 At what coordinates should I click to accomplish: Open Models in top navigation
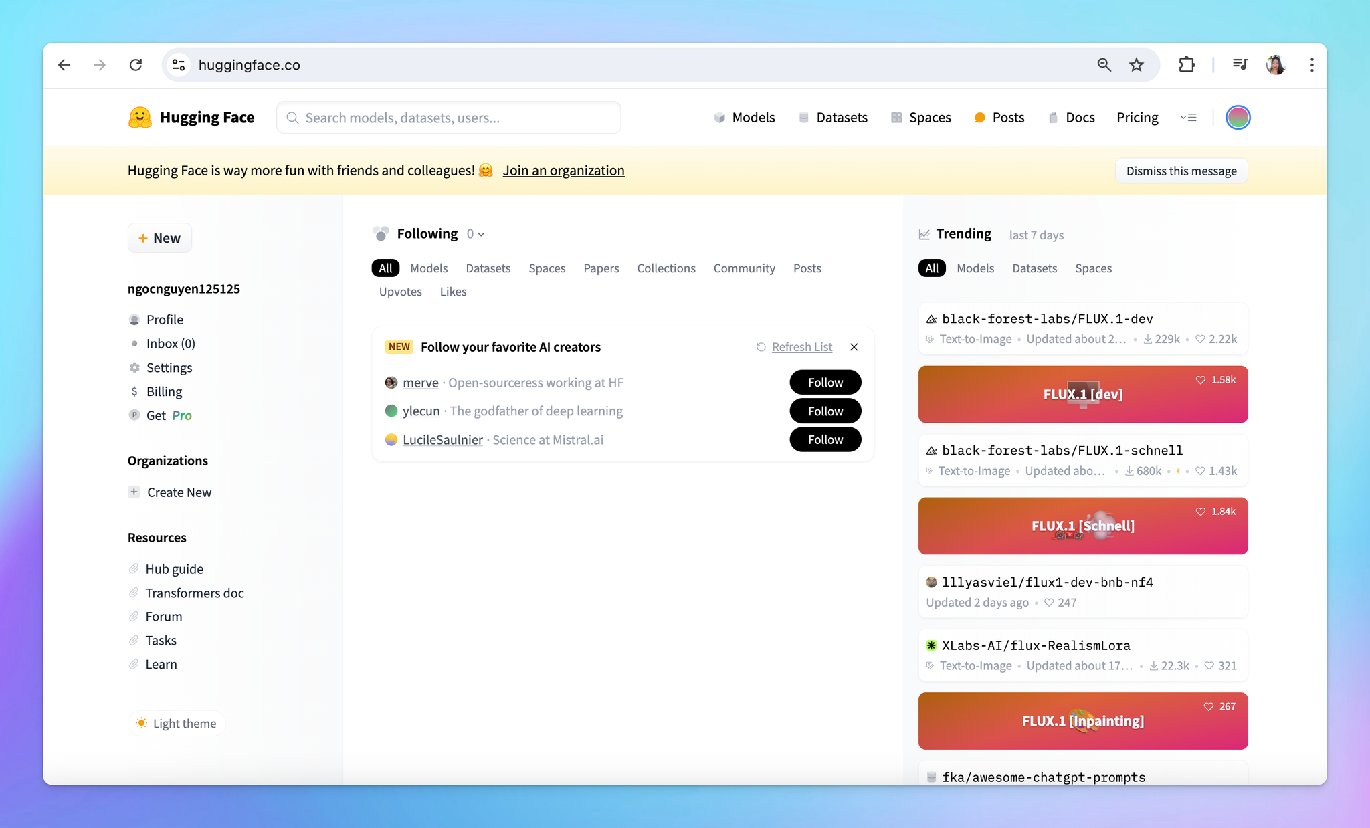[745, 118]
